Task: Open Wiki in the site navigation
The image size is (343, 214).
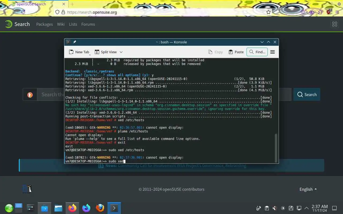Action: pyautogui.click(x=61, y=24)
